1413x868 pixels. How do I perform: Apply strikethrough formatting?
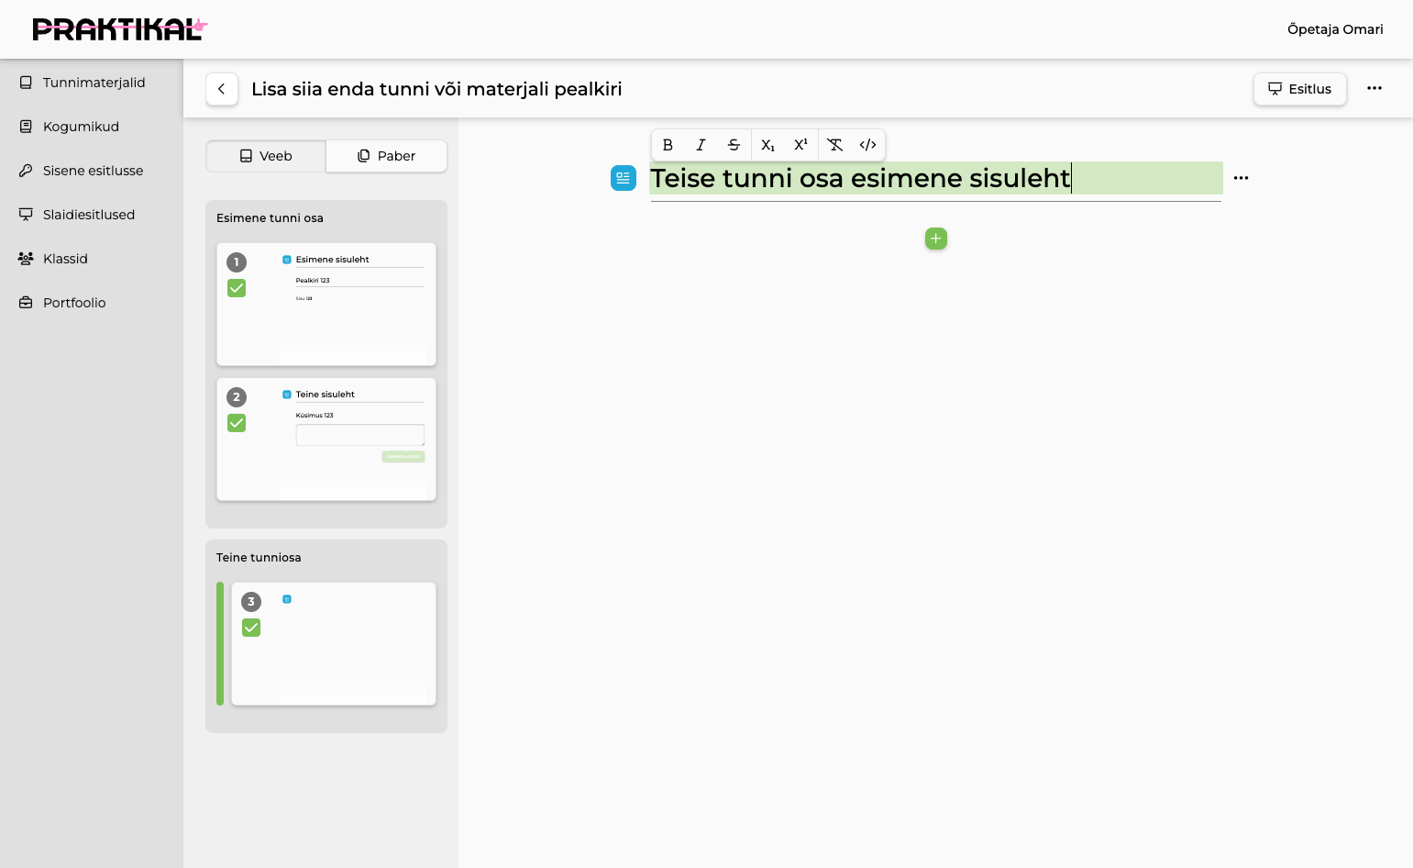(734, 145)
